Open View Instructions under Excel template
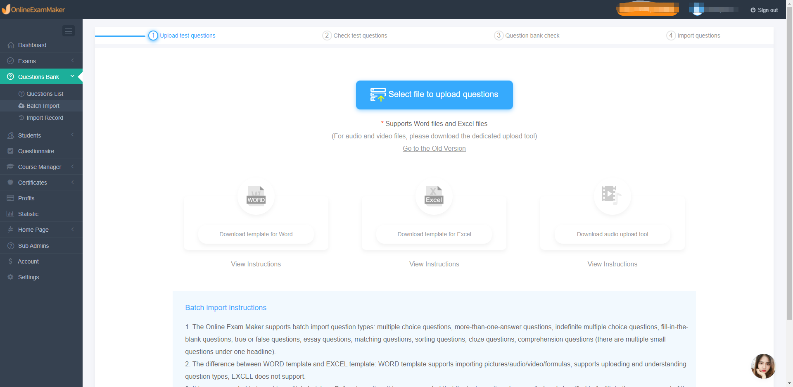The image size is (793, 387). (434, 264)
